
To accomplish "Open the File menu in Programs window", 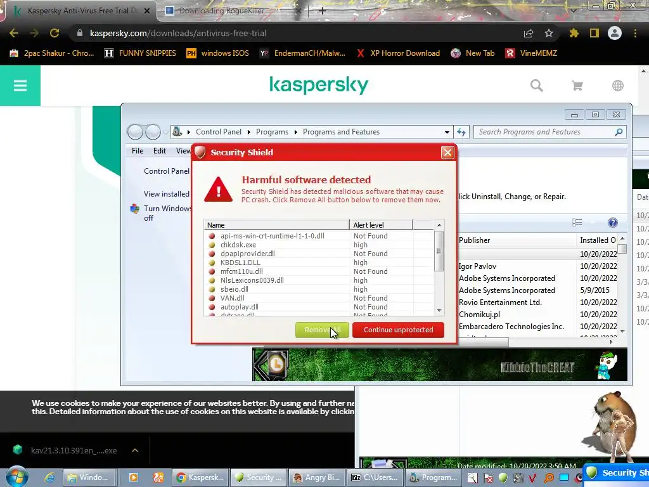I will [x=138, y=151].
